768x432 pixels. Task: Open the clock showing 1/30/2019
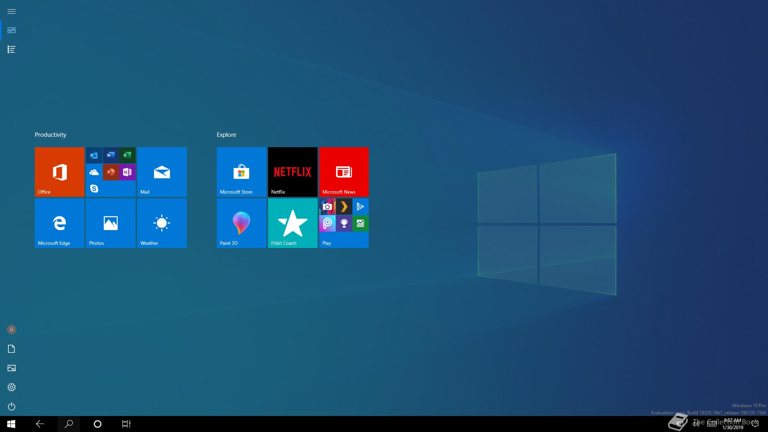click(733, 424)
